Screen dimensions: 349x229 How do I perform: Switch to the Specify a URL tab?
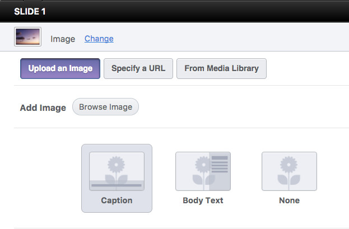(138, 69)
